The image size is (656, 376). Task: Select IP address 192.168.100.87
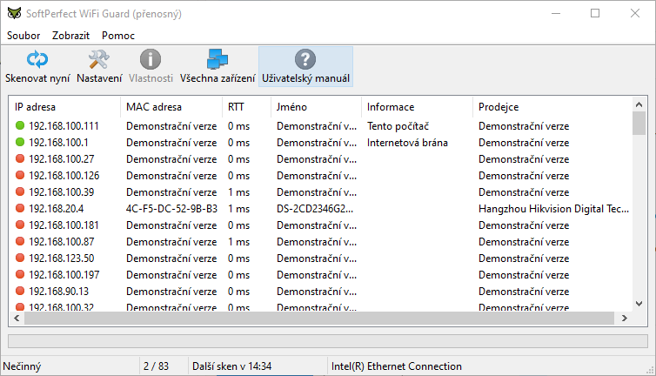tap(62, 242)
